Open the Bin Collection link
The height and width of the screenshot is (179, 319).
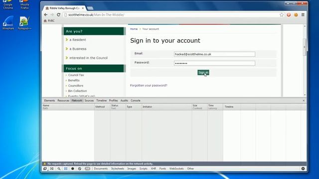77,90
